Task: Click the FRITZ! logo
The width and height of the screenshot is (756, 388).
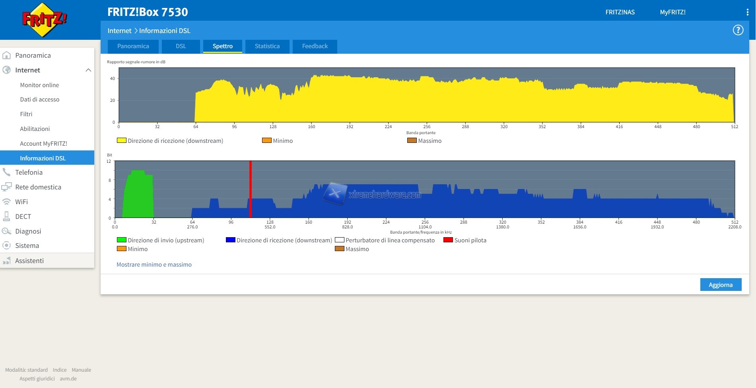Action: [44, 20]
